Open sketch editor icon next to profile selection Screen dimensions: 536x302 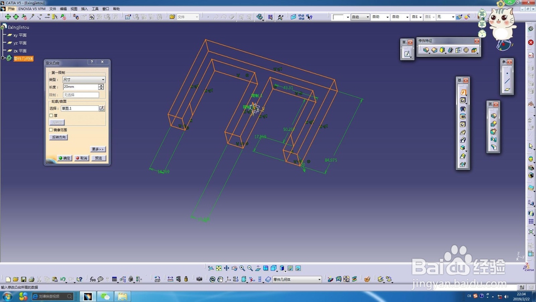101,108
